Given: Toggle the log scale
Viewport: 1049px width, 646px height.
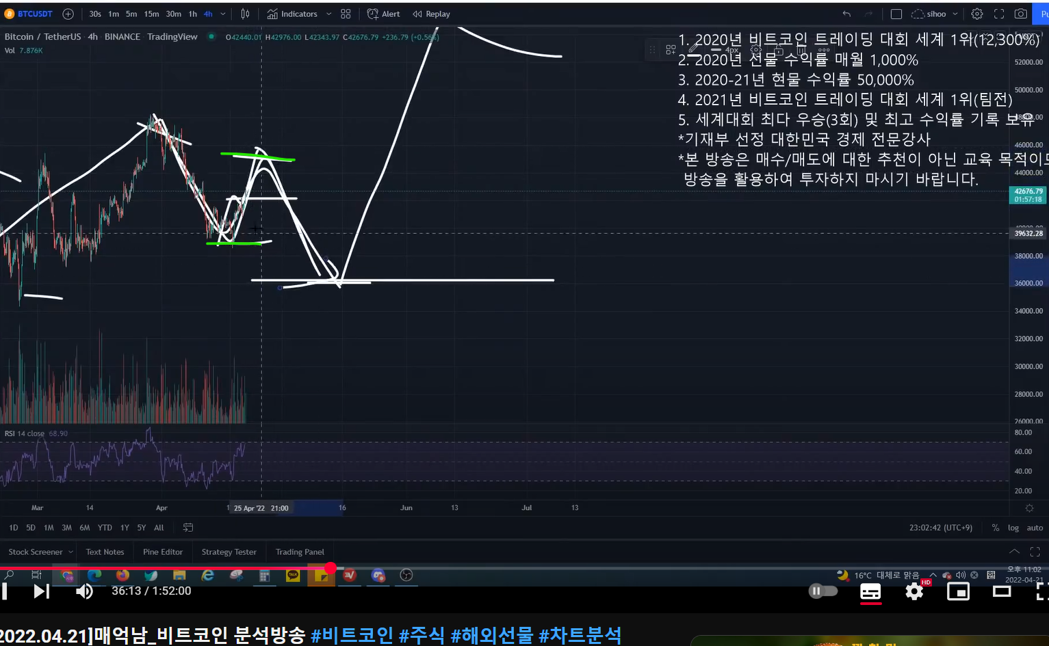Looking at the screenshot, I should pos(1013,528).
